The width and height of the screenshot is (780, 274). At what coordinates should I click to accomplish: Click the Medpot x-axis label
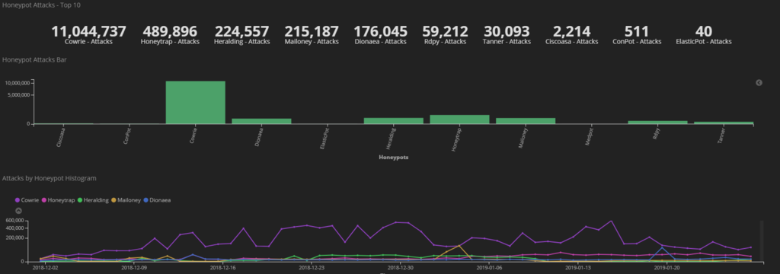590,136
